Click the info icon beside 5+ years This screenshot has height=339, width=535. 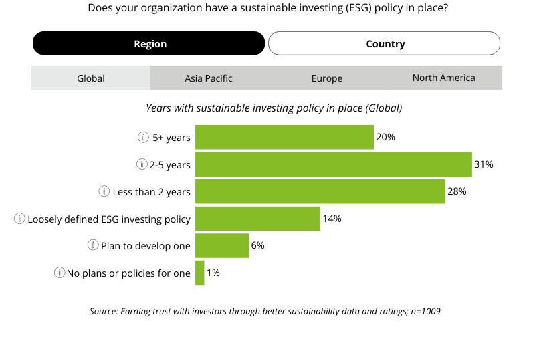[143, 138]
